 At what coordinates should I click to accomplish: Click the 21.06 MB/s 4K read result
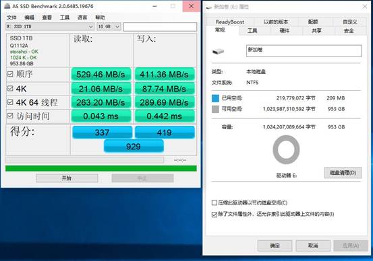point(101,89)
